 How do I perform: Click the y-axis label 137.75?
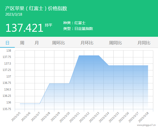pyautogui.click(x=7, y=57)
